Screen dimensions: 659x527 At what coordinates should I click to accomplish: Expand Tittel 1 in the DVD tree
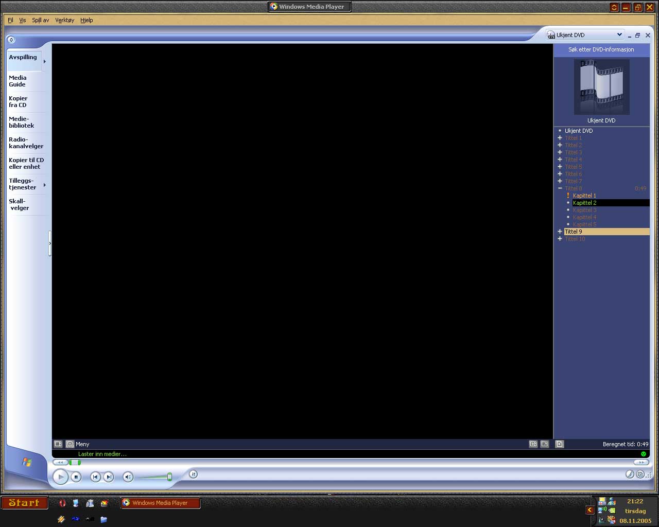click(560, 138)
